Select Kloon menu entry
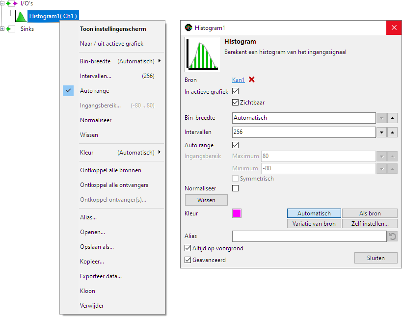The height and width of the screenshot is (317, 402). (113, 291)
